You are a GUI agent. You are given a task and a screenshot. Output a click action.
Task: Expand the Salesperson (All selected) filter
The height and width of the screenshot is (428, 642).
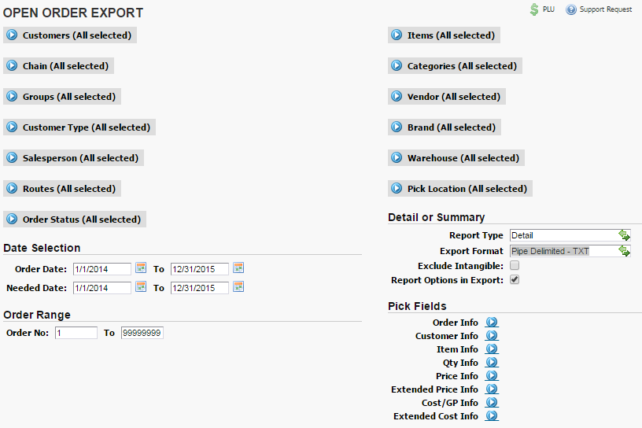[73, 158]
